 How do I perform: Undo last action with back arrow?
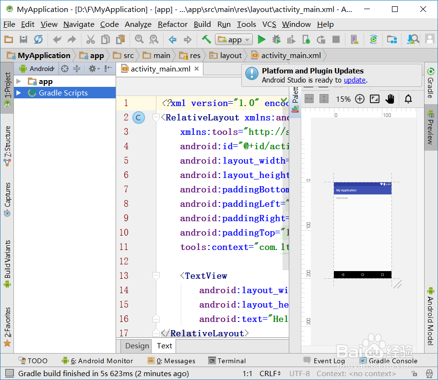57,39
